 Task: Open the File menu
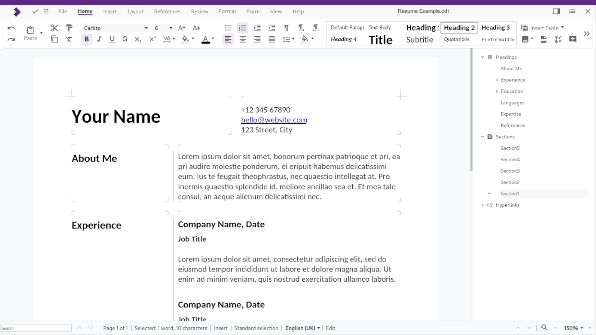(x=63, y=11)
